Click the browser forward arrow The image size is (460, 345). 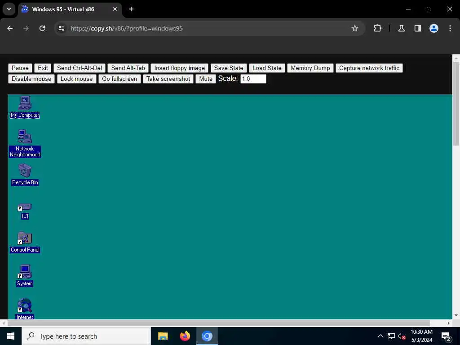26,28
